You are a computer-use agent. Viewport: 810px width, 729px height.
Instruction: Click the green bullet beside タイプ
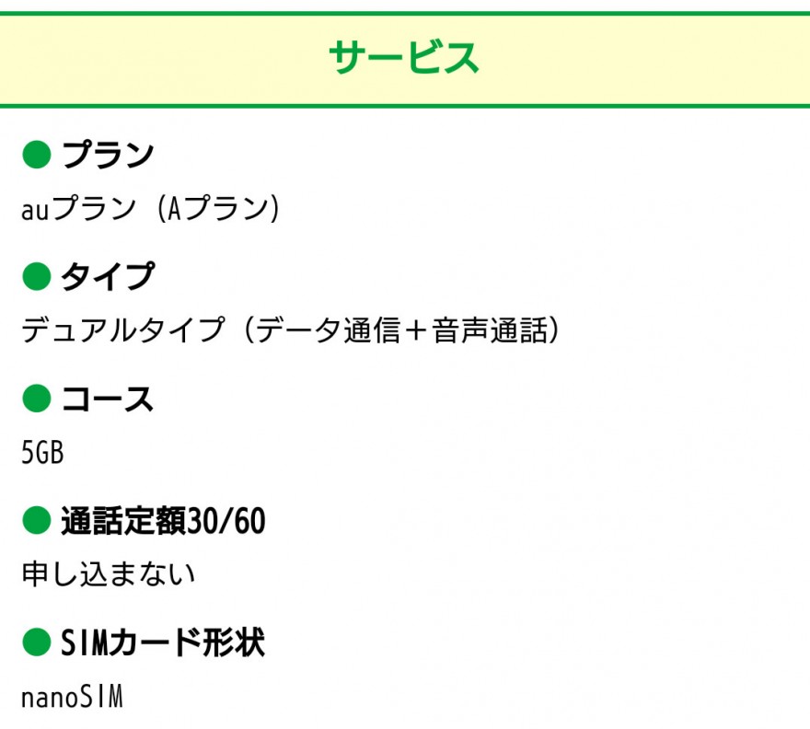37,276
